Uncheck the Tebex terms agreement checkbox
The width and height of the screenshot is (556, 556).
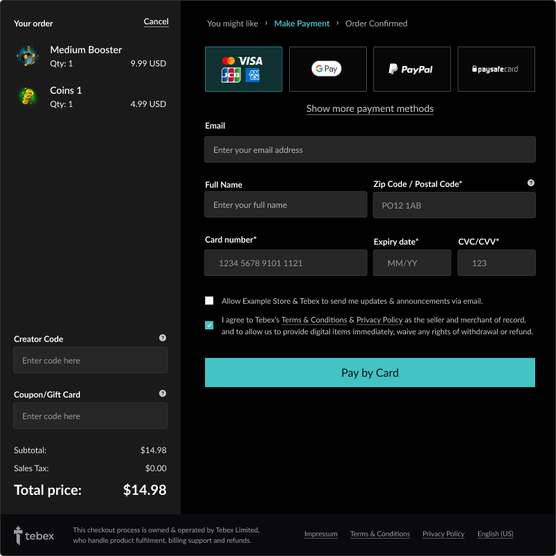click(209, 325)
